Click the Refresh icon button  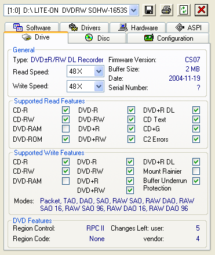coord(184,10)
